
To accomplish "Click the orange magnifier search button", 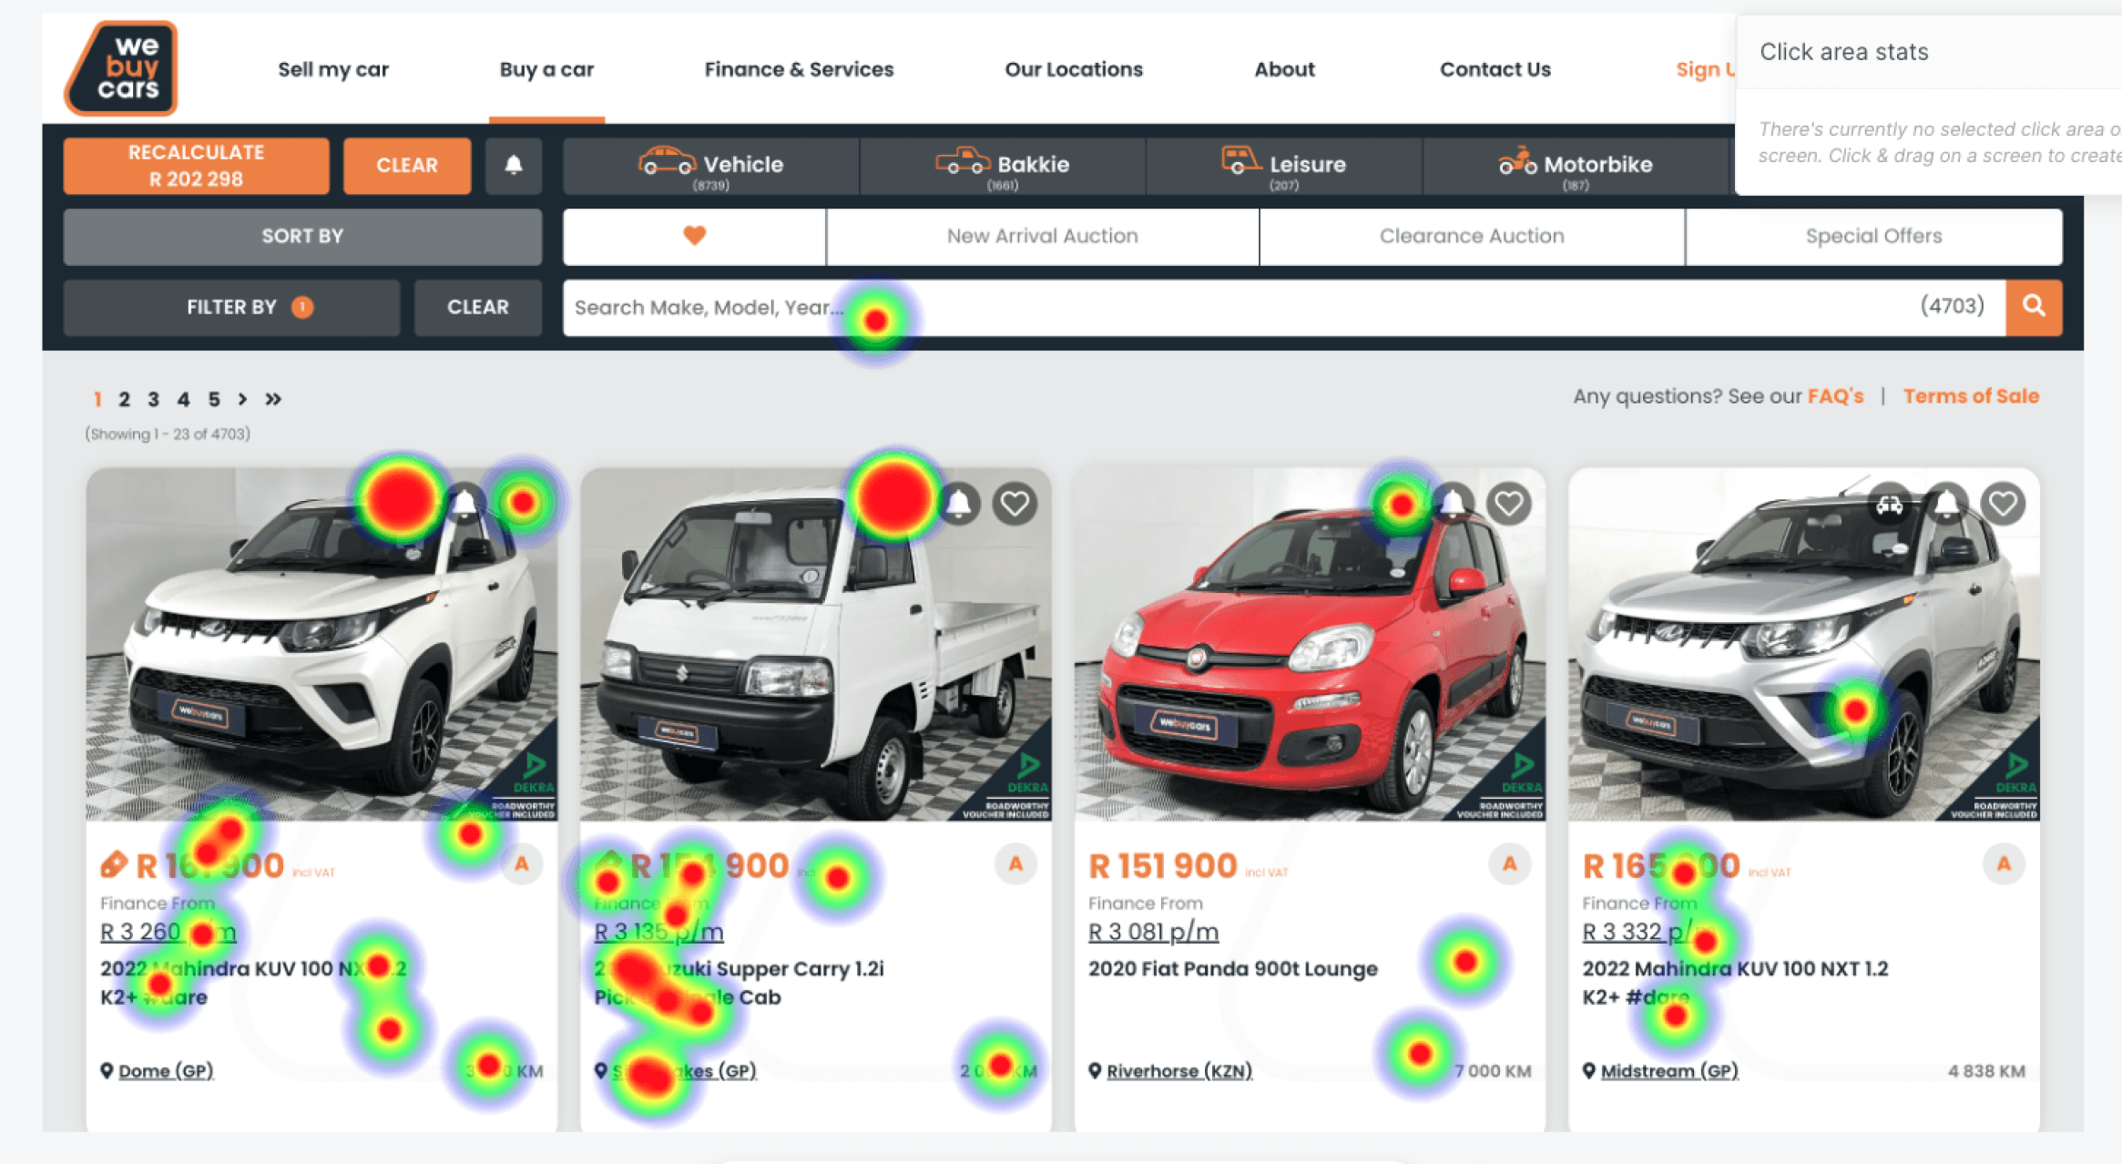I will point(2034,307).
